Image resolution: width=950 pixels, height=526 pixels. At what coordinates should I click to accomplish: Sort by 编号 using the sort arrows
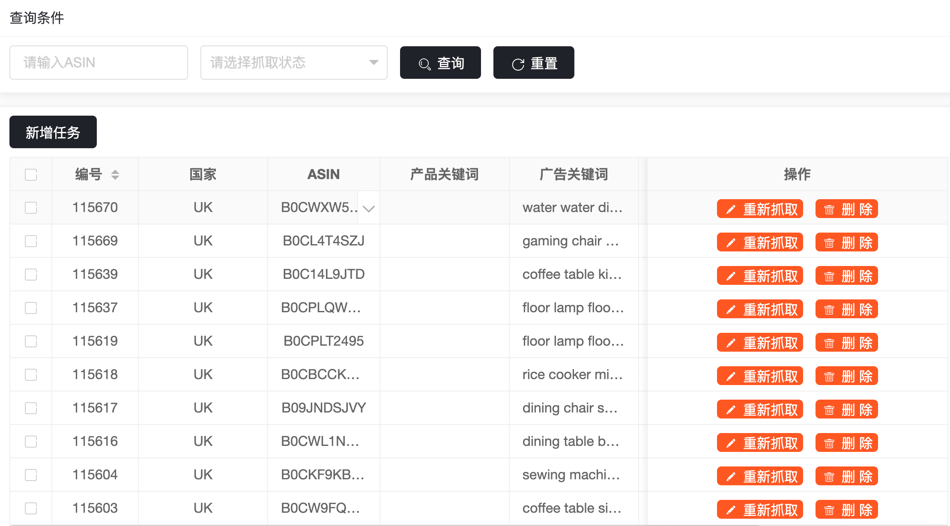pyautogui.click(x=115, y=174)
